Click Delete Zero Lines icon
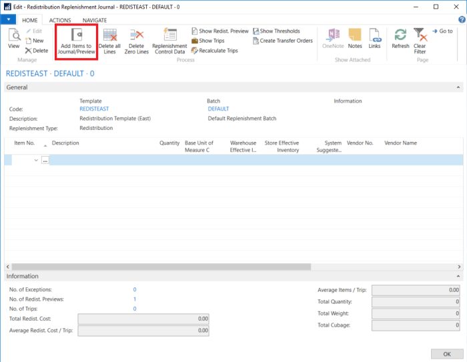467x362 pixels. click(137, 36)
